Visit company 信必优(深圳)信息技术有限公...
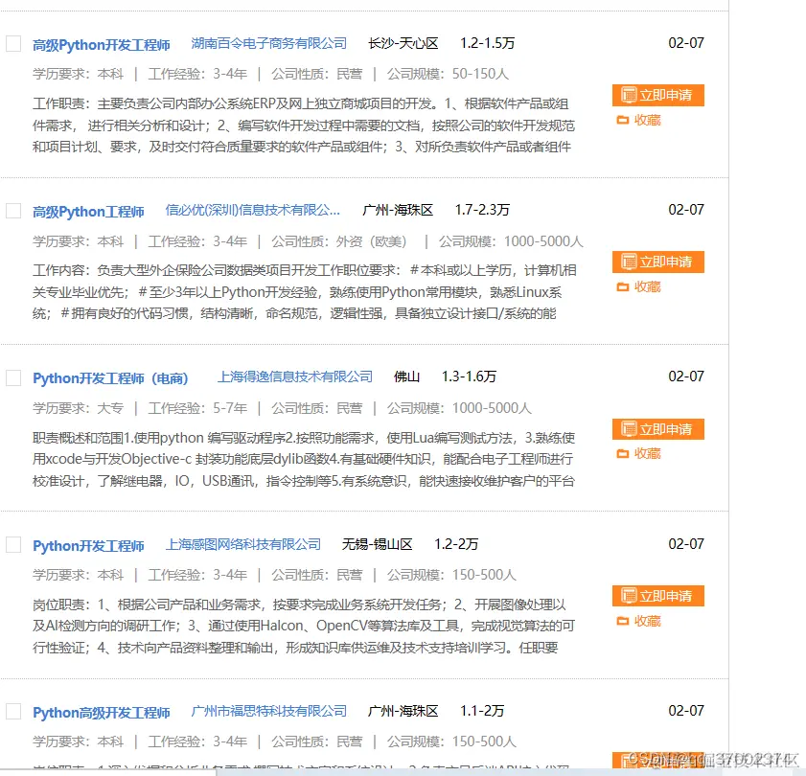This screenshot has height=776, width=806. pyautogui.click(x=252, y=210)
